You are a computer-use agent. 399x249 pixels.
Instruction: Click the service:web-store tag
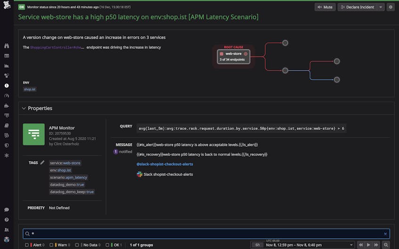pos(65,163)
